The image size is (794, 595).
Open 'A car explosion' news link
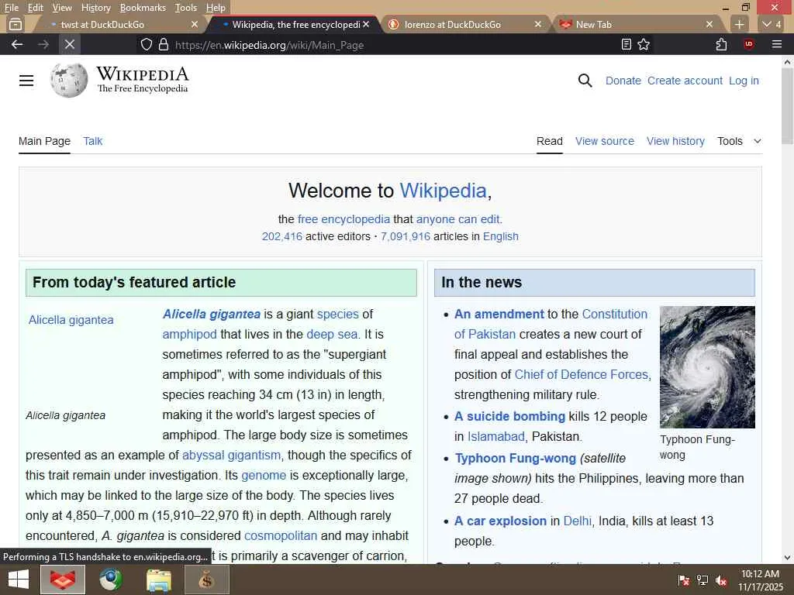point(500,521)
